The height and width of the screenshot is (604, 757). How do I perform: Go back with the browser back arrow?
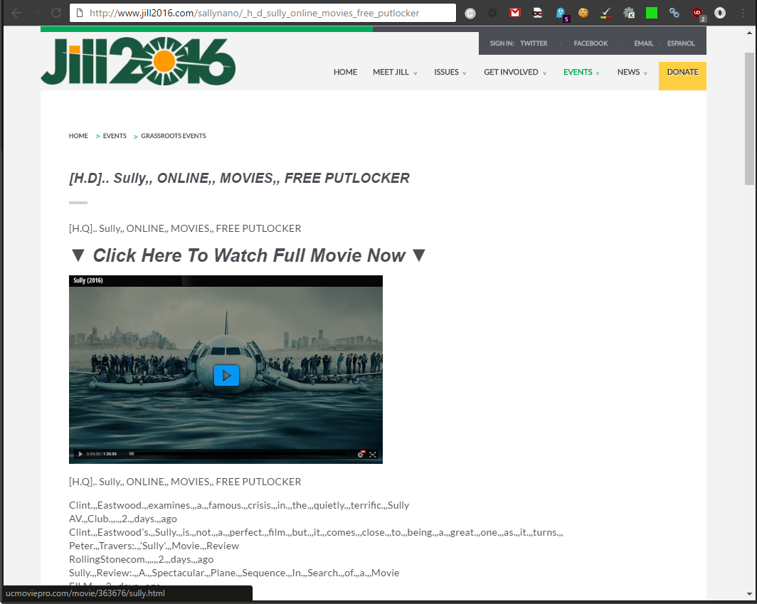click(16, 13)
